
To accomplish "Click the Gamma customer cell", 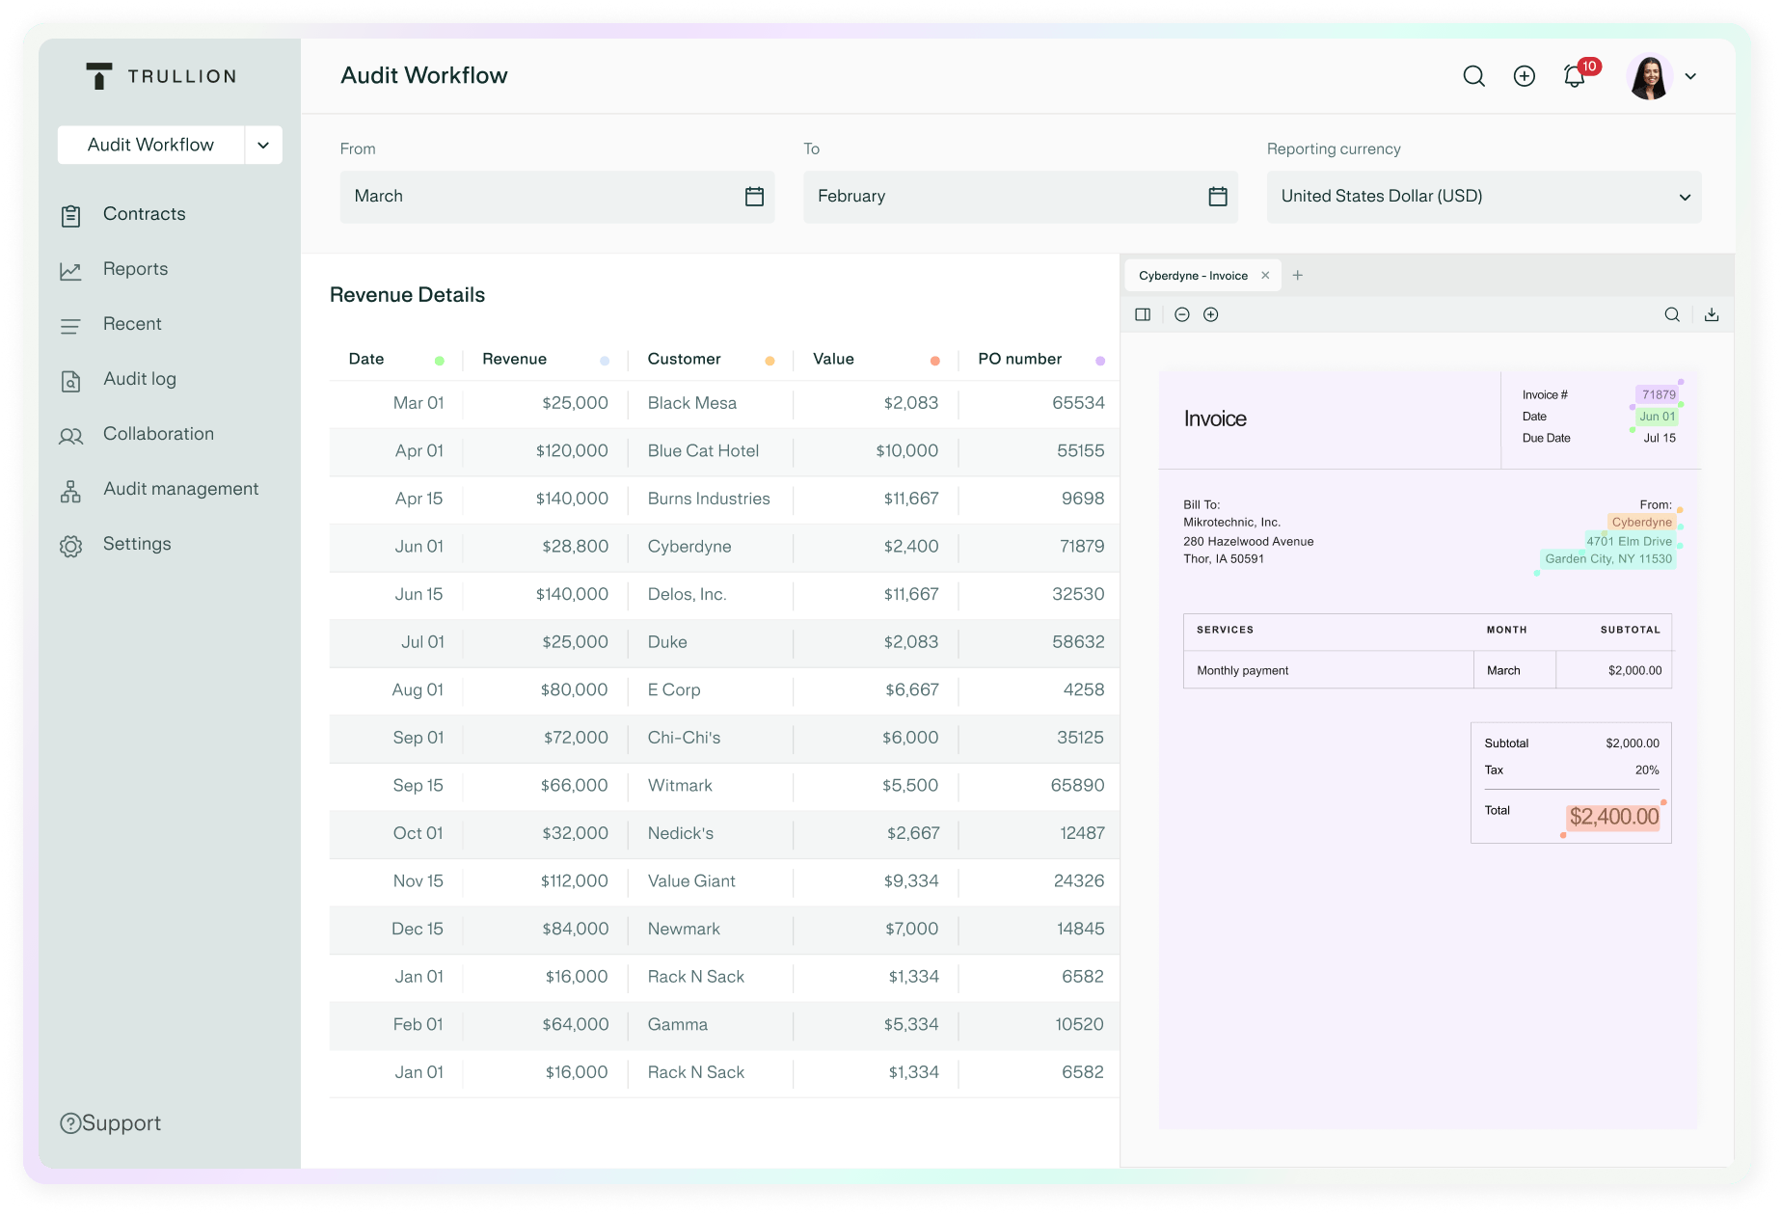I will tap(678, 1025).
